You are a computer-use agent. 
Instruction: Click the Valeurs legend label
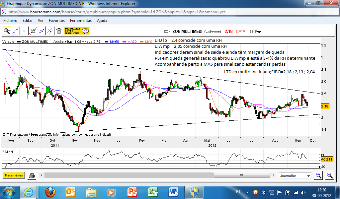tap(8, 41)
